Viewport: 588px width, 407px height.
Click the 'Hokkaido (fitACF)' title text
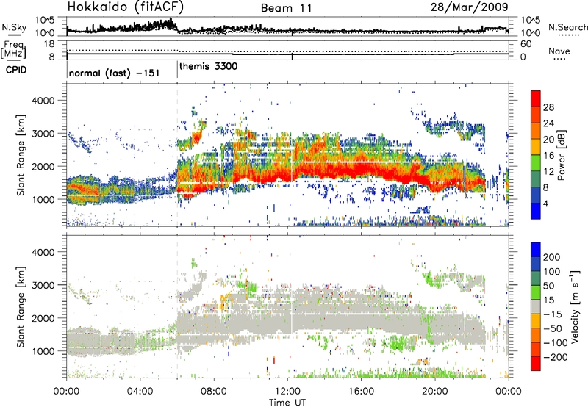tap(126, 7)
